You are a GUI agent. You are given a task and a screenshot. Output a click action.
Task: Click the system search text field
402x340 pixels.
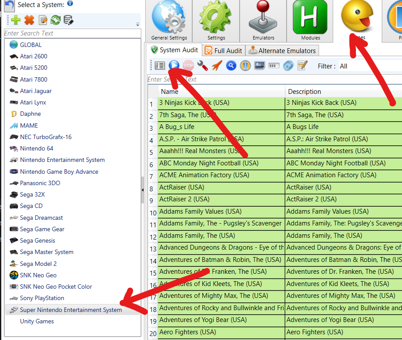click(x=72, y=33)
